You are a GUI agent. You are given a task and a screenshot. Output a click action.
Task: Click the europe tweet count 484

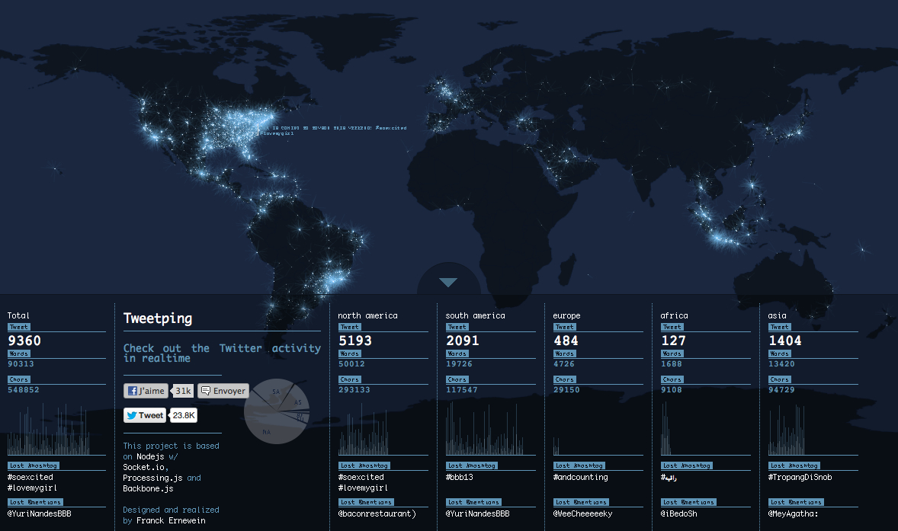coord(566,341)
